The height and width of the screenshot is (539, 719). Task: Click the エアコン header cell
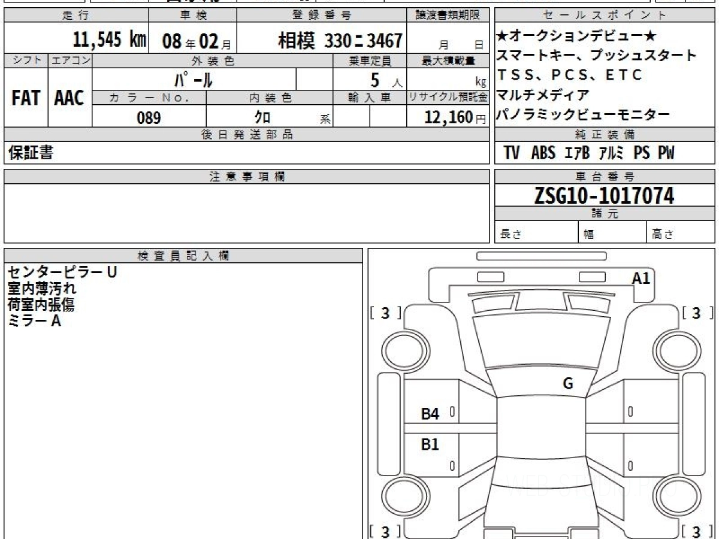pos(70,60)
